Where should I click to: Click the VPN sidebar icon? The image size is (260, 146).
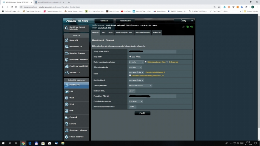[67, 111]
